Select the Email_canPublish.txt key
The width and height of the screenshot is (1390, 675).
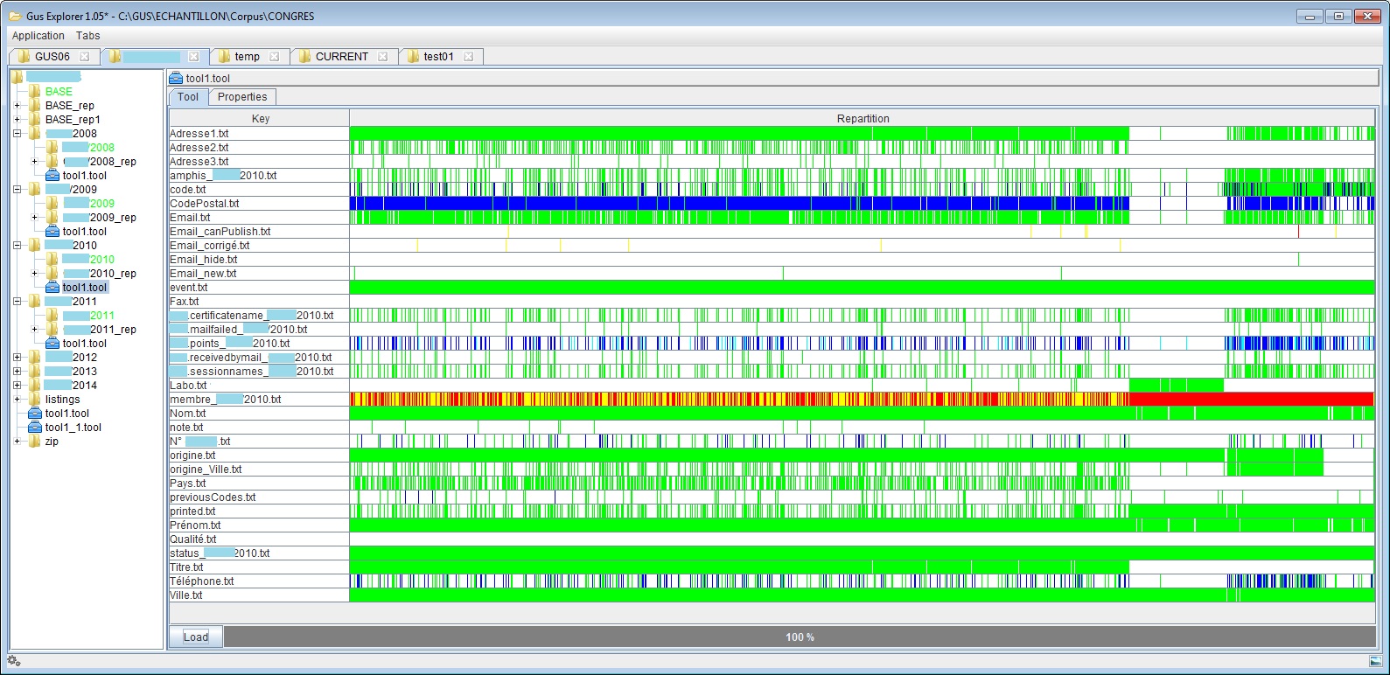pyautogui.click(x=260, y=232)
